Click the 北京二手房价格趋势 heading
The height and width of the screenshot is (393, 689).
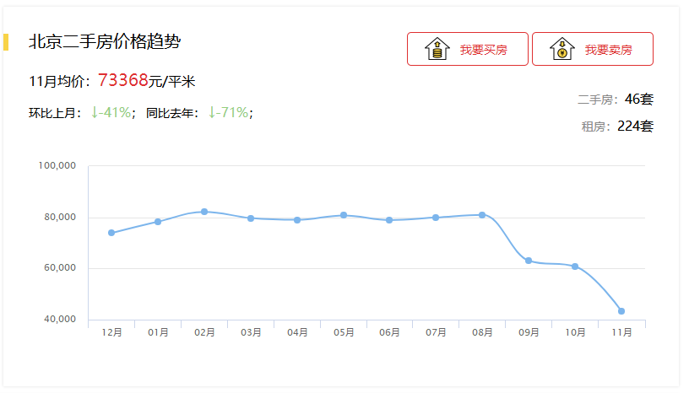click(x=105, y=41)
